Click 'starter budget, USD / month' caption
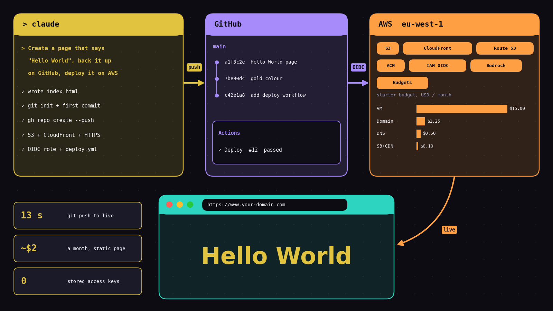Image resolution: width=553 pixels, height=311 pixels. point(414,95)
